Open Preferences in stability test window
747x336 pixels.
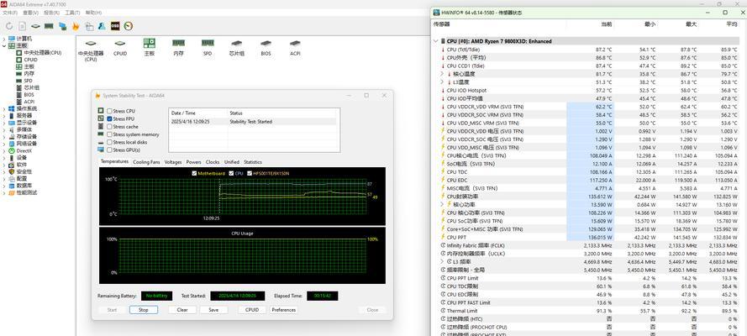pyautogui.click(x=283, y=310)
